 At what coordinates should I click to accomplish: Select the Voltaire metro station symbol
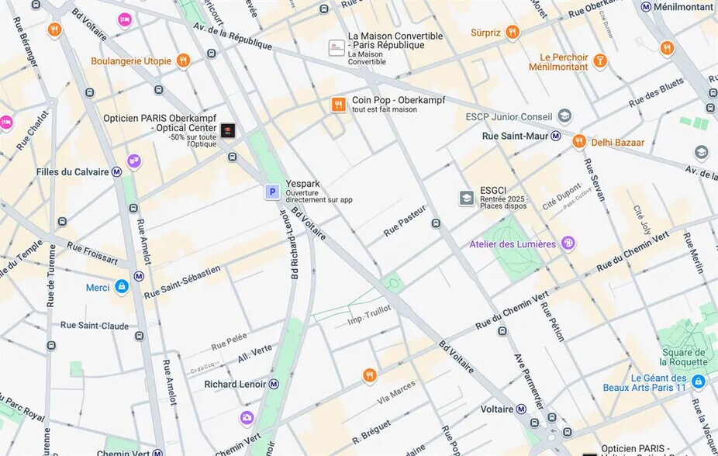pos(521,409)
